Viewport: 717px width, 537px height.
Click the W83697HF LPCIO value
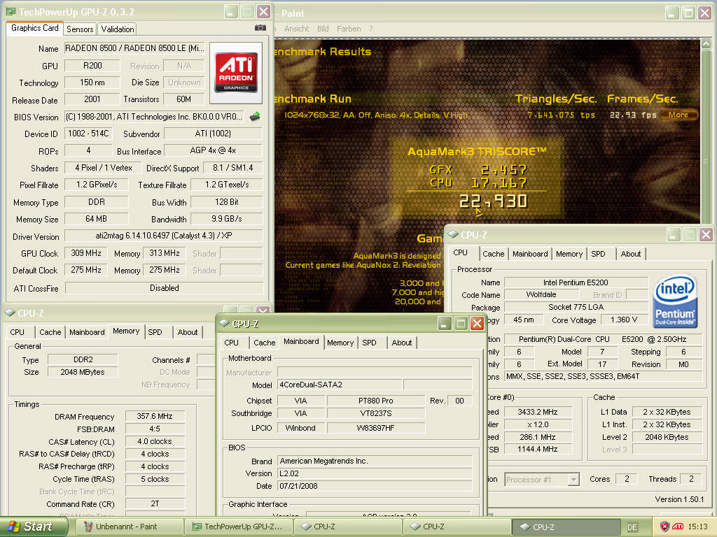(x=375, y=429)
